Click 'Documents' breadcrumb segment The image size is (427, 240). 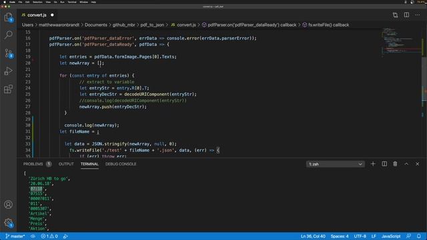[x=96, y=25]
